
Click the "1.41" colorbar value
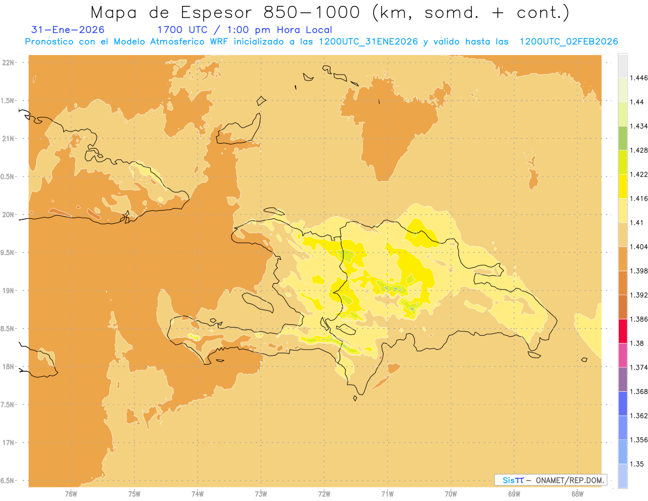pyautogui.click(x=637, y=223)
